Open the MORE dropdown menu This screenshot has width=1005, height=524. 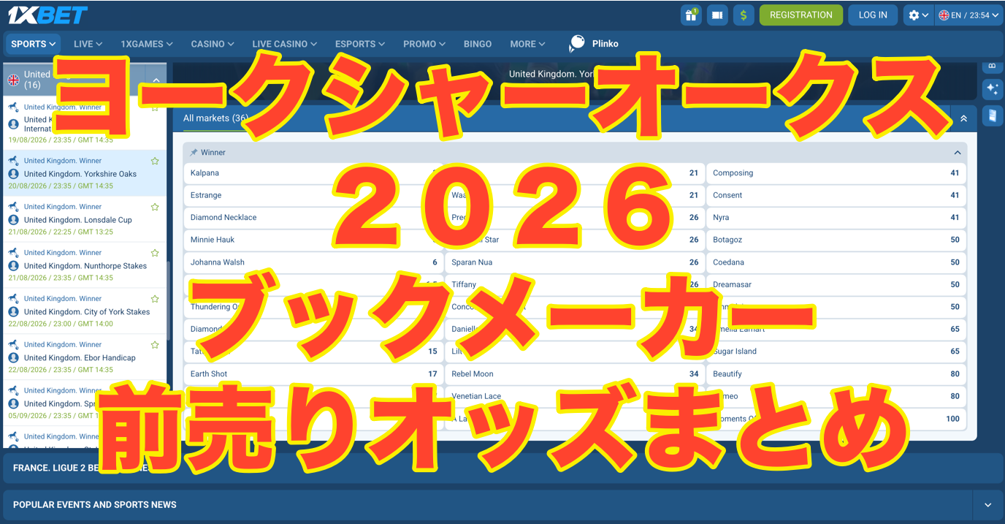[x=527, y=44]
